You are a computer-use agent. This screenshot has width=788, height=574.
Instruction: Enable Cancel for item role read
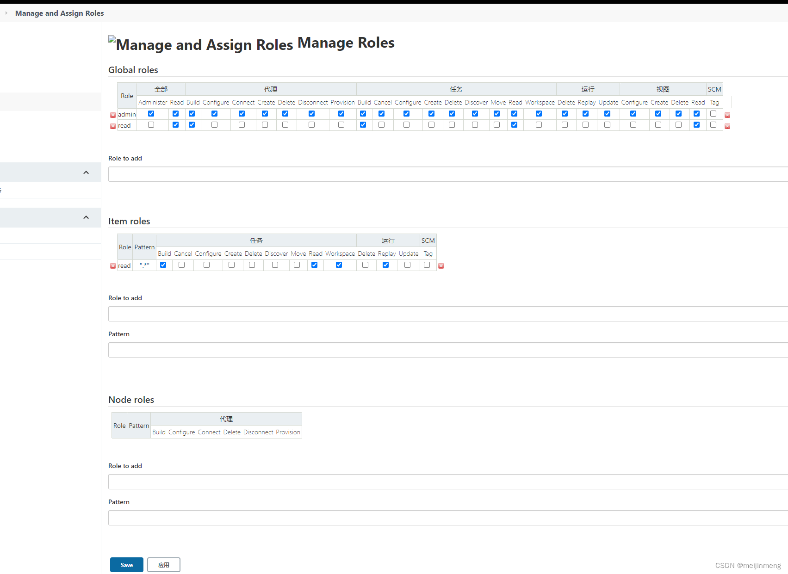(x=181, y=265)
